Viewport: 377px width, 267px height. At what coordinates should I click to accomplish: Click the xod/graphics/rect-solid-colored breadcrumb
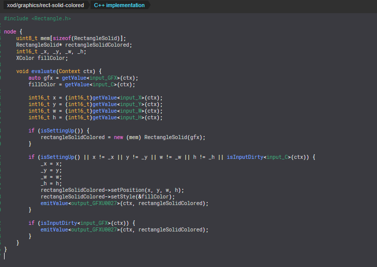click(x=45, y=5)
